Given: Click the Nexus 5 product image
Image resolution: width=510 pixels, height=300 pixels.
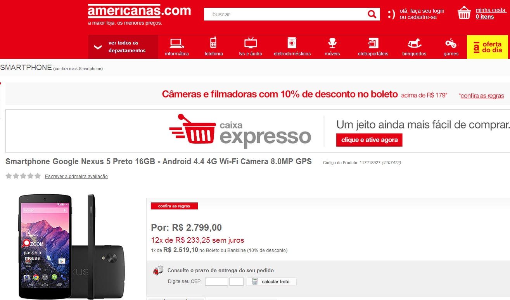Looking at the screenshot, I should click(71, 247).
